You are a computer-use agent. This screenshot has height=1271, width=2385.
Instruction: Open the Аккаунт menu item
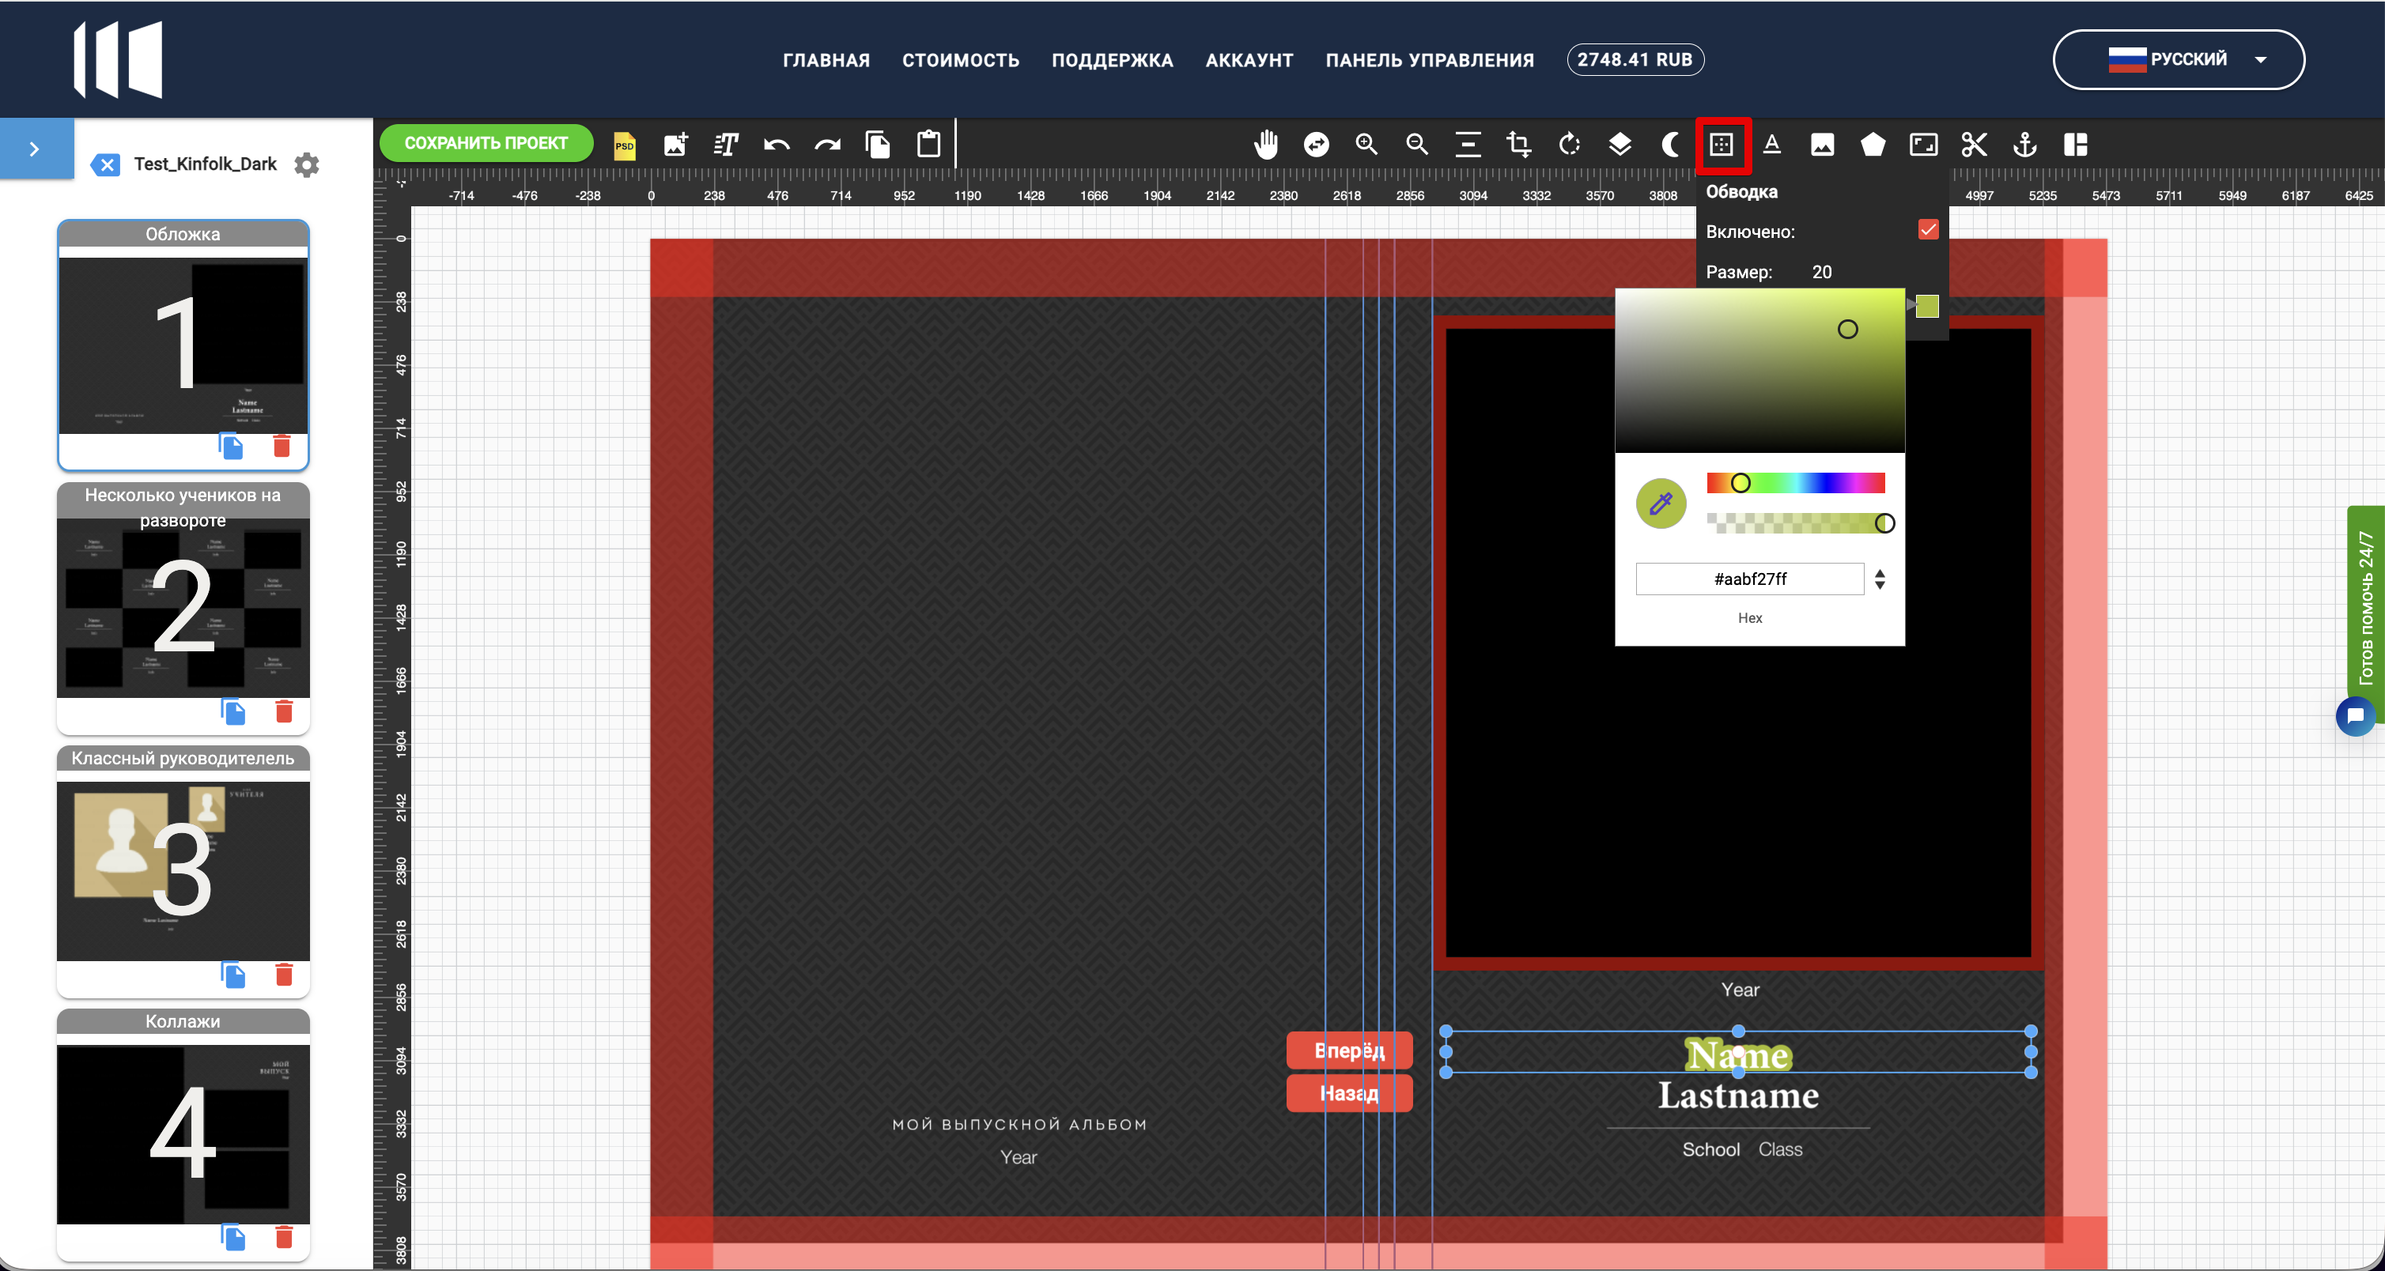point(1250,60)
